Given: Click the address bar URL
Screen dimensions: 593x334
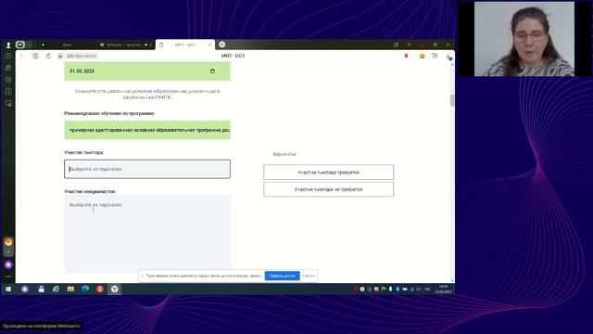Looking at the screenshot, I should click(82, 56).
